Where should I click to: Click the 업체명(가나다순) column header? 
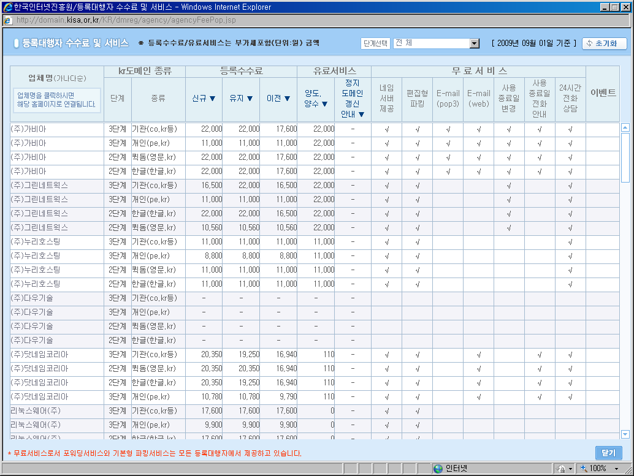coord(57,78)
